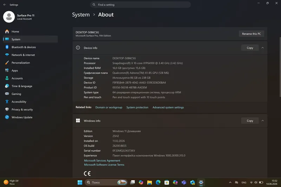Click the search magnifier in Find a setting
The width and height of the screenshot is (281, 187).
(94, 5)
